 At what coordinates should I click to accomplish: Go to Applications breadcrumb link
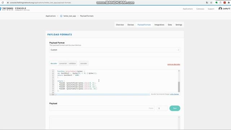pyautogui.click(x=51, y=16)
